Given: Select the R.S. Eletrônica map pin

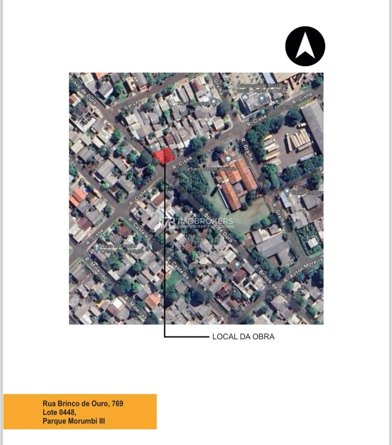Looking at the screenshot, I should [x=214, y=102].
